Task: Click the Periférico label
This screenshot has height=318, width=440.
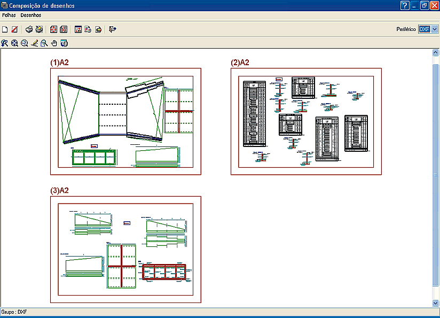Action: (x=406, y=29)
